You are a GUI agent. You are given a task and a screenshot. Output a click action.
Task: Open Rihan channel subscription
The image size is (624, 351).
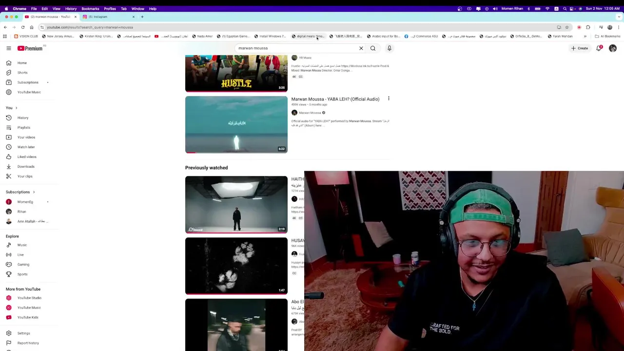point(21,212)
